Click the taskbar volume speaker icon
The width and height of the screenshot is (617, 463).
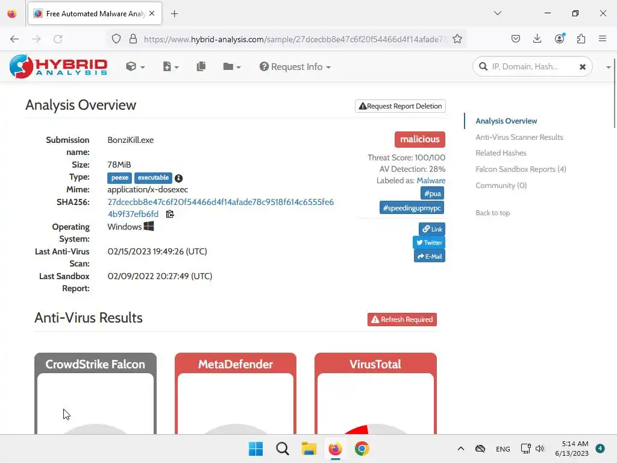(x=540, y=449)
